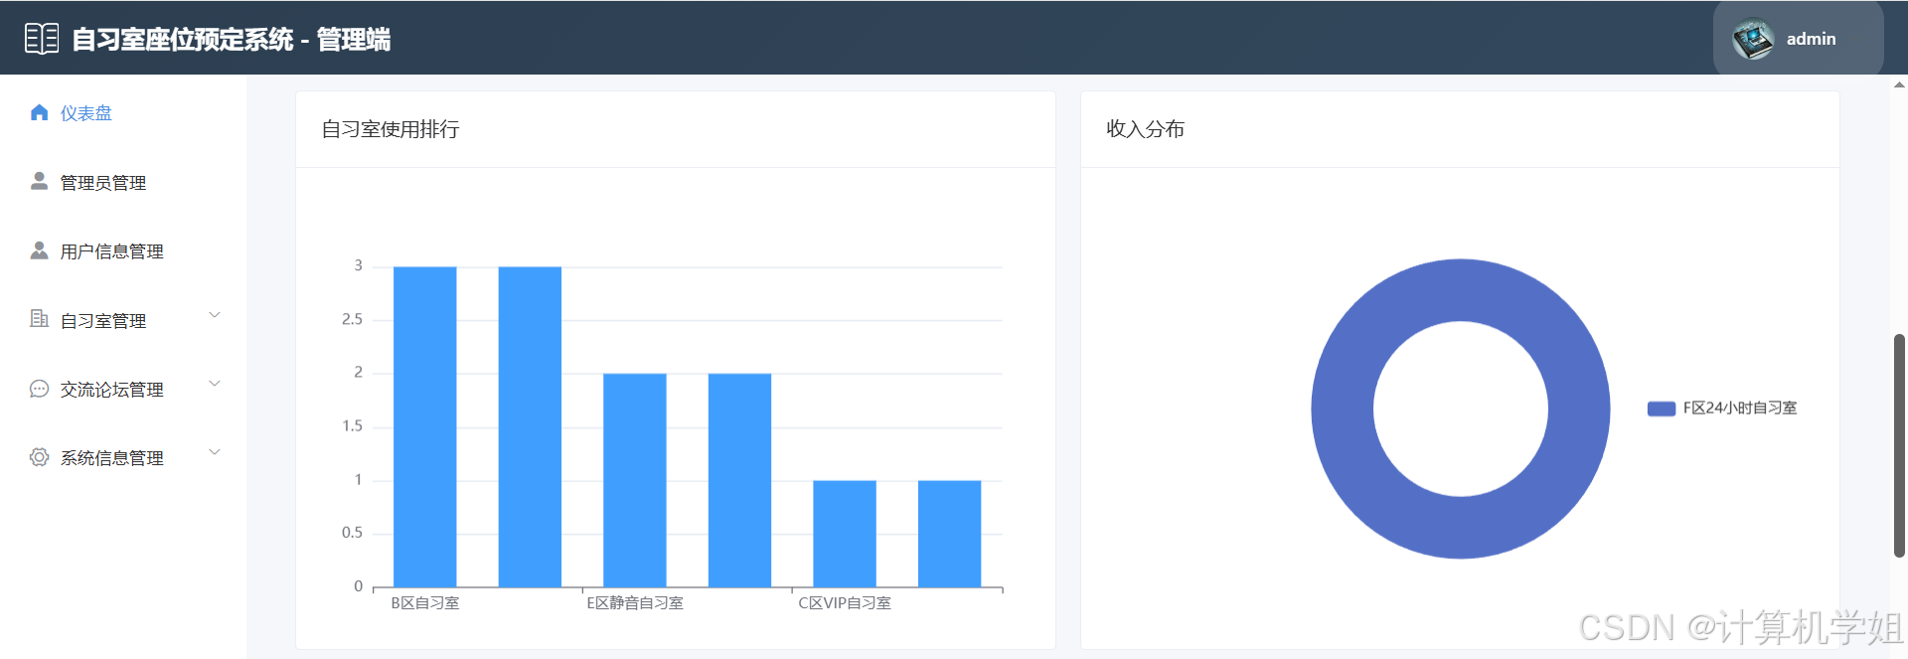Click the B区自习室 bar in chart
The image size is (1908, 659).
tap(425, 426)
